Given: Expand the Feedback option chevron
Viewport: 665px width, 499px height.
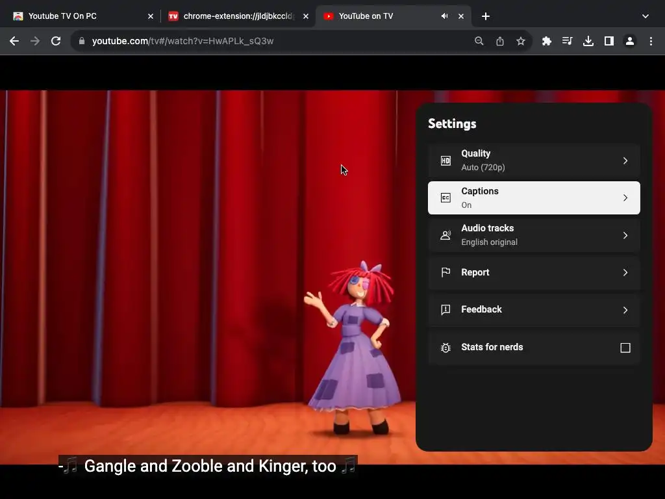Looking at the screenshot, I should [625, 310].
